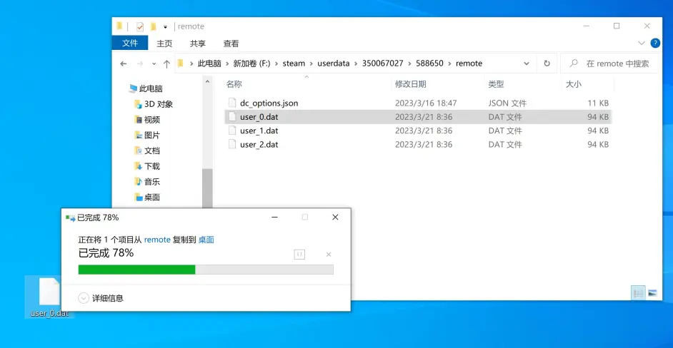Switch to details view in status bar
The image size is (673, 348).
(637, 292)
